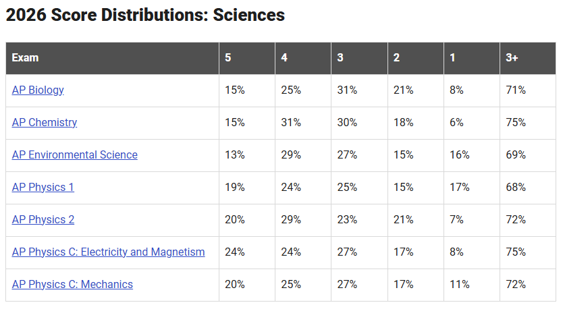Click AP Chemistry's 31% score 4 cell
The height and width of the screenshot is (309, 563).
[x=303, y=123]
